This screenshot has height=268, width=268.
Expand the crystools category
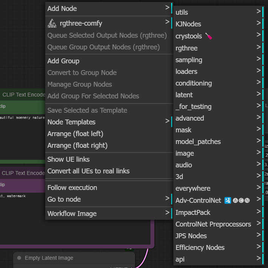click(219, 36)
